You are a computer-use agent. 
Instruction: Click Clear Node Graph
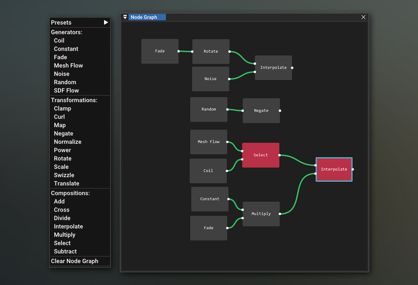(x=75, y=261)
